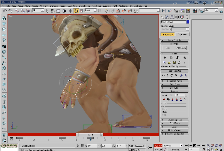
Task: Click the Align tool icon
Action: [x=169, y=11]
